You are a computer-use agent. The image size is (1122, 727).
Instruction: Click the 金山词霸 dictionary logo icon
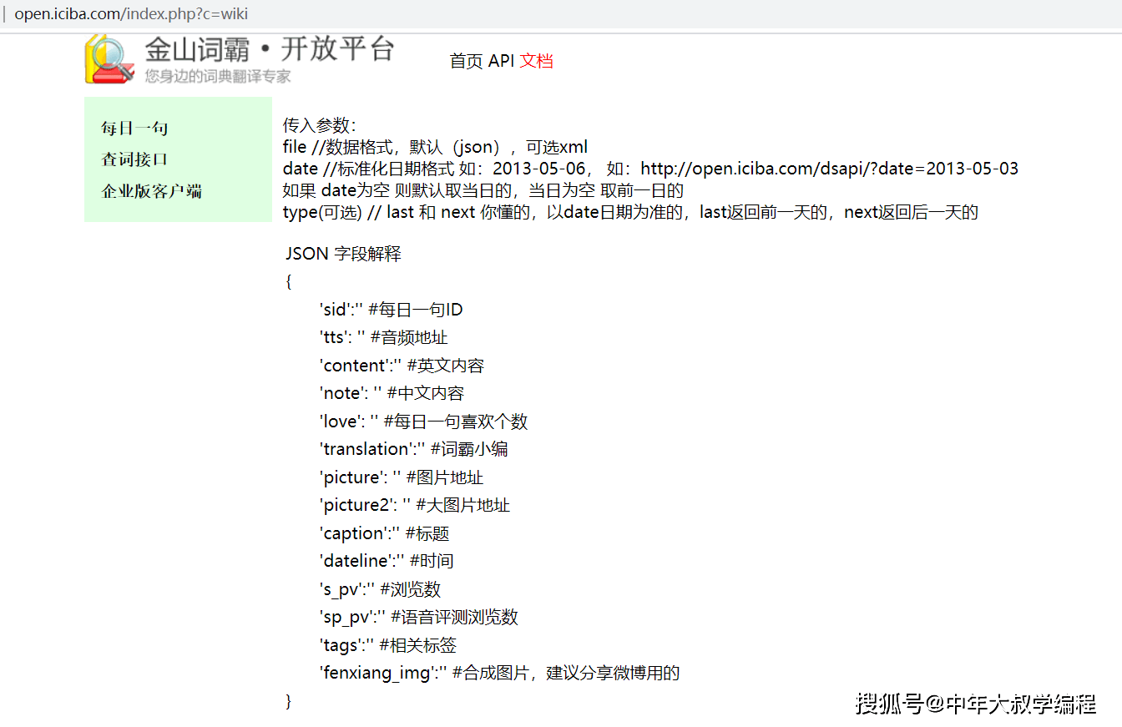[109, 58]
